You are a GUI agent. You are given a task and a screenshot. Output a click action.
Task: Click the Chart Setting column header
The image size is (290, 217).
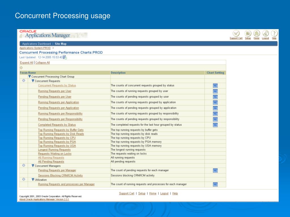pos(215,73)
